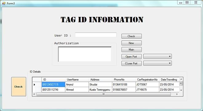
Task: Select phone number 0136415108
Action: (124, 85)
